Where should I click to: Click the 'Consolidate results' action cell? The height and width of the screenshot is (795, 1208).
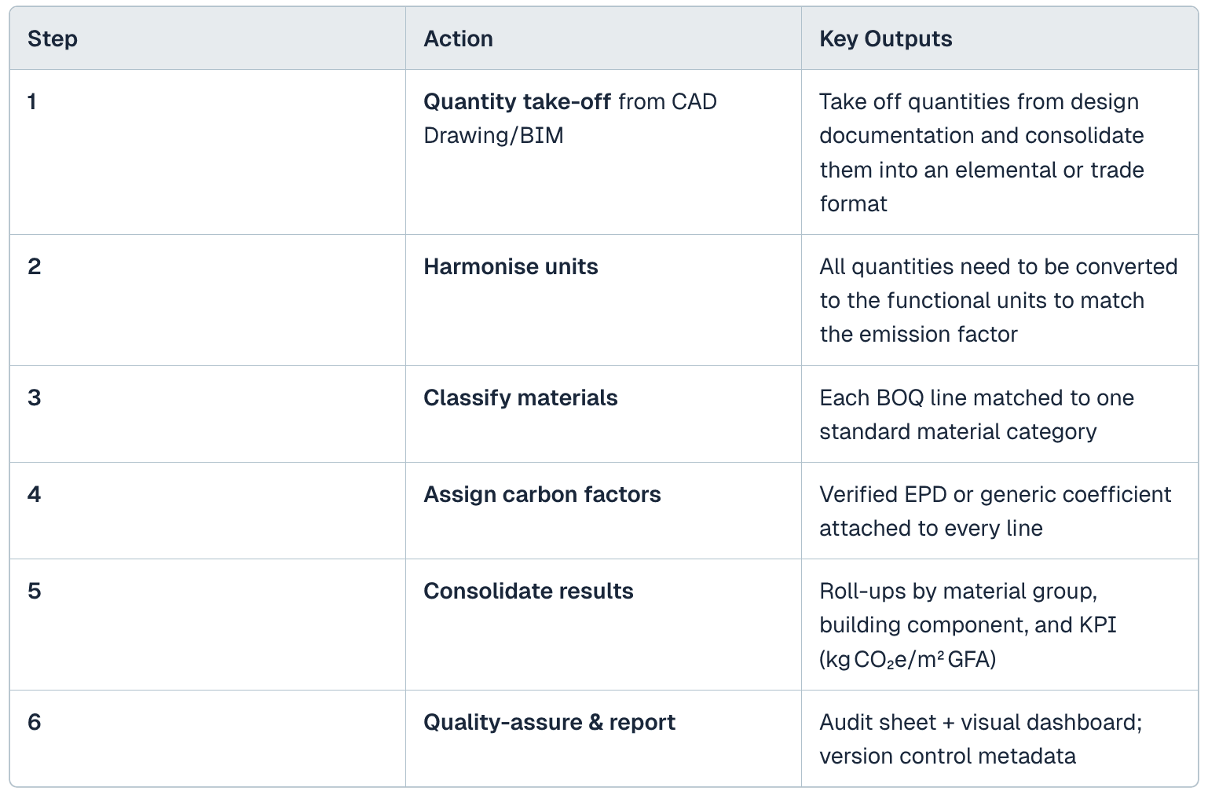point(528,591)
